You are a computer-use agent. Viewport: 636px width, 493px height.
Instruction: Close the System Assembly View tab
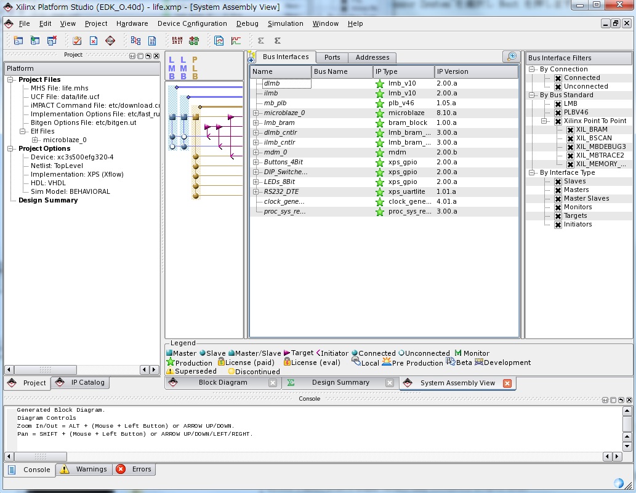(x=507, y=383)
